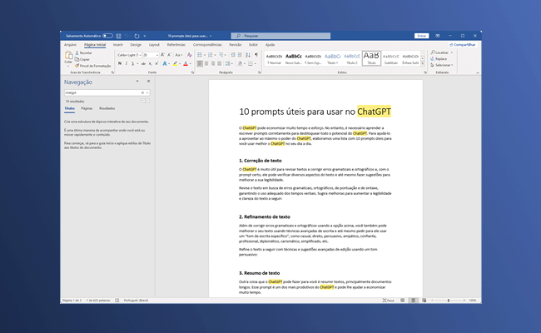541x333 pixels.
Task: Open the font name combo box
Action: (x=129, y=55)
